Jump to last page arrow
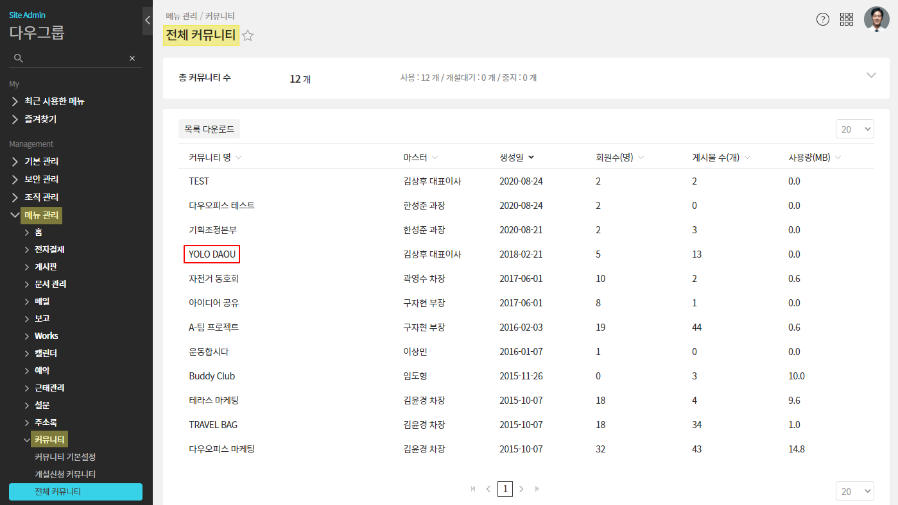Image resolution: width=898 pixels, height=505 pixels. [537, 489]
